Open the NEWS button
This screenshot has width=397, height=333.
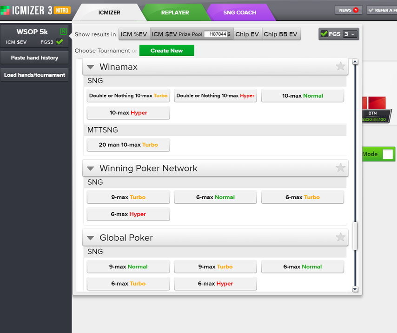(349, 10)
